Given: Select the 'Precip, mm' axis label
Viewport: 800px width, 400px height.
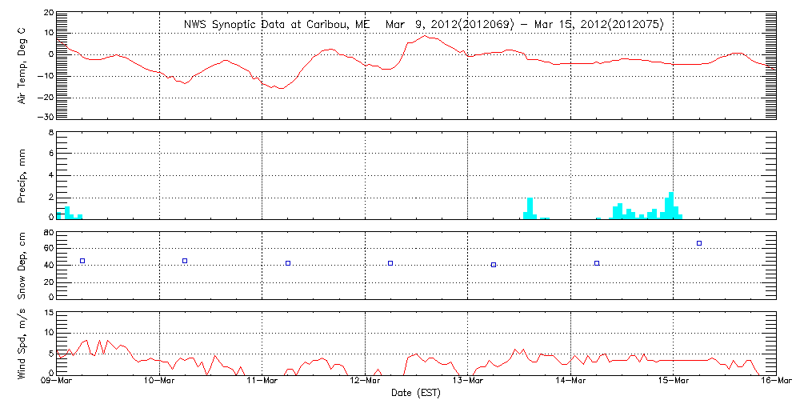Looking at the screenshot, I should coord(22,174).
